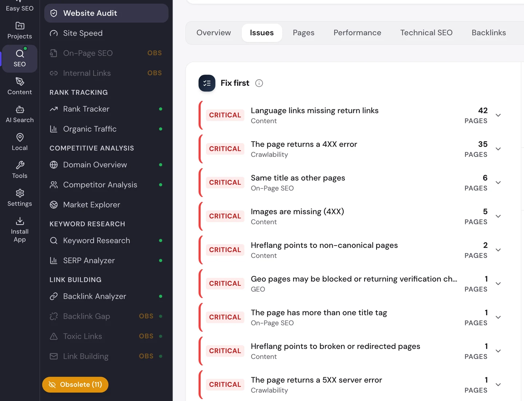Open the Technical SEO tab
The height and width of the screenshot is (401, 524).
[x=426, y=33]
